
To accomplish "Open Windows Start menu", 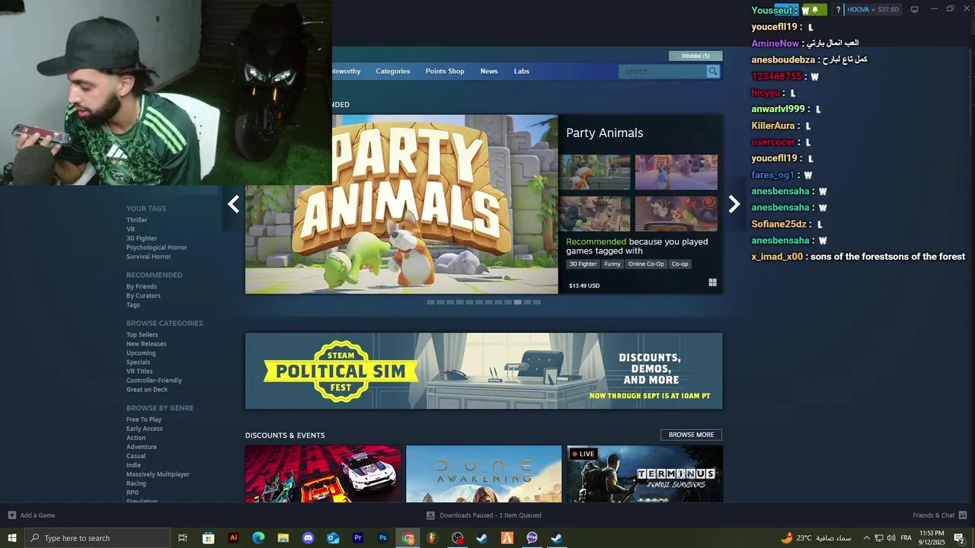I will pos(11,538).
